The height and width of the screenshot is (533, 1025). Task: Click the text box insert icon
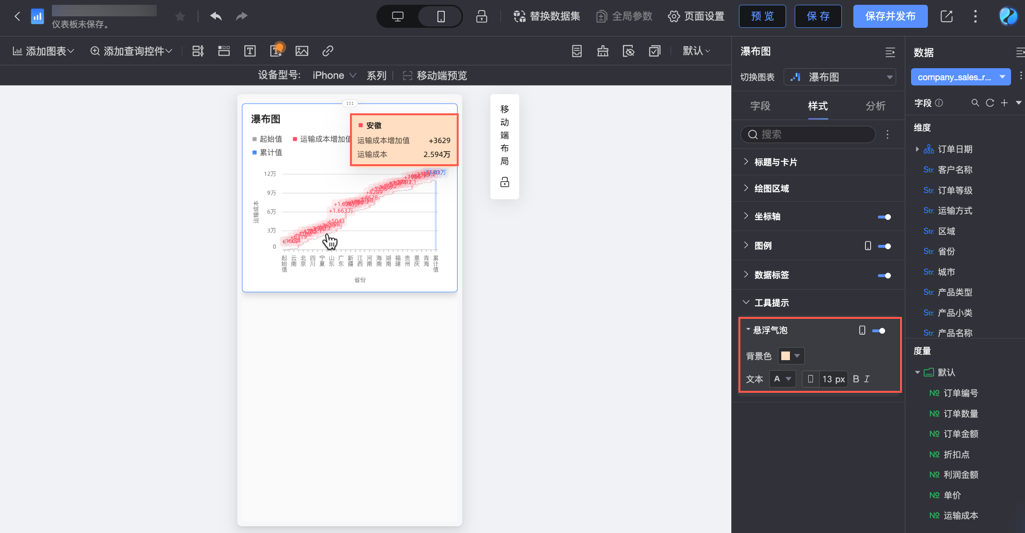point(250,51)
